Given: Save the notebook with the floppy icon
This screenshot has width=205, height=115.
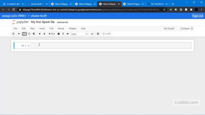Looking at the screenshot, I should coord(13,34).
